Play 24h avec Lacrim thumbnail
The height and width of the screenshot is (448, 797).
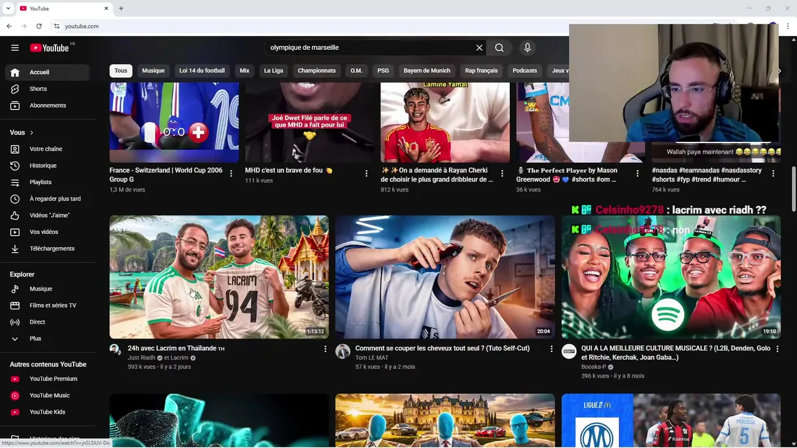click(x=219, y=277)
